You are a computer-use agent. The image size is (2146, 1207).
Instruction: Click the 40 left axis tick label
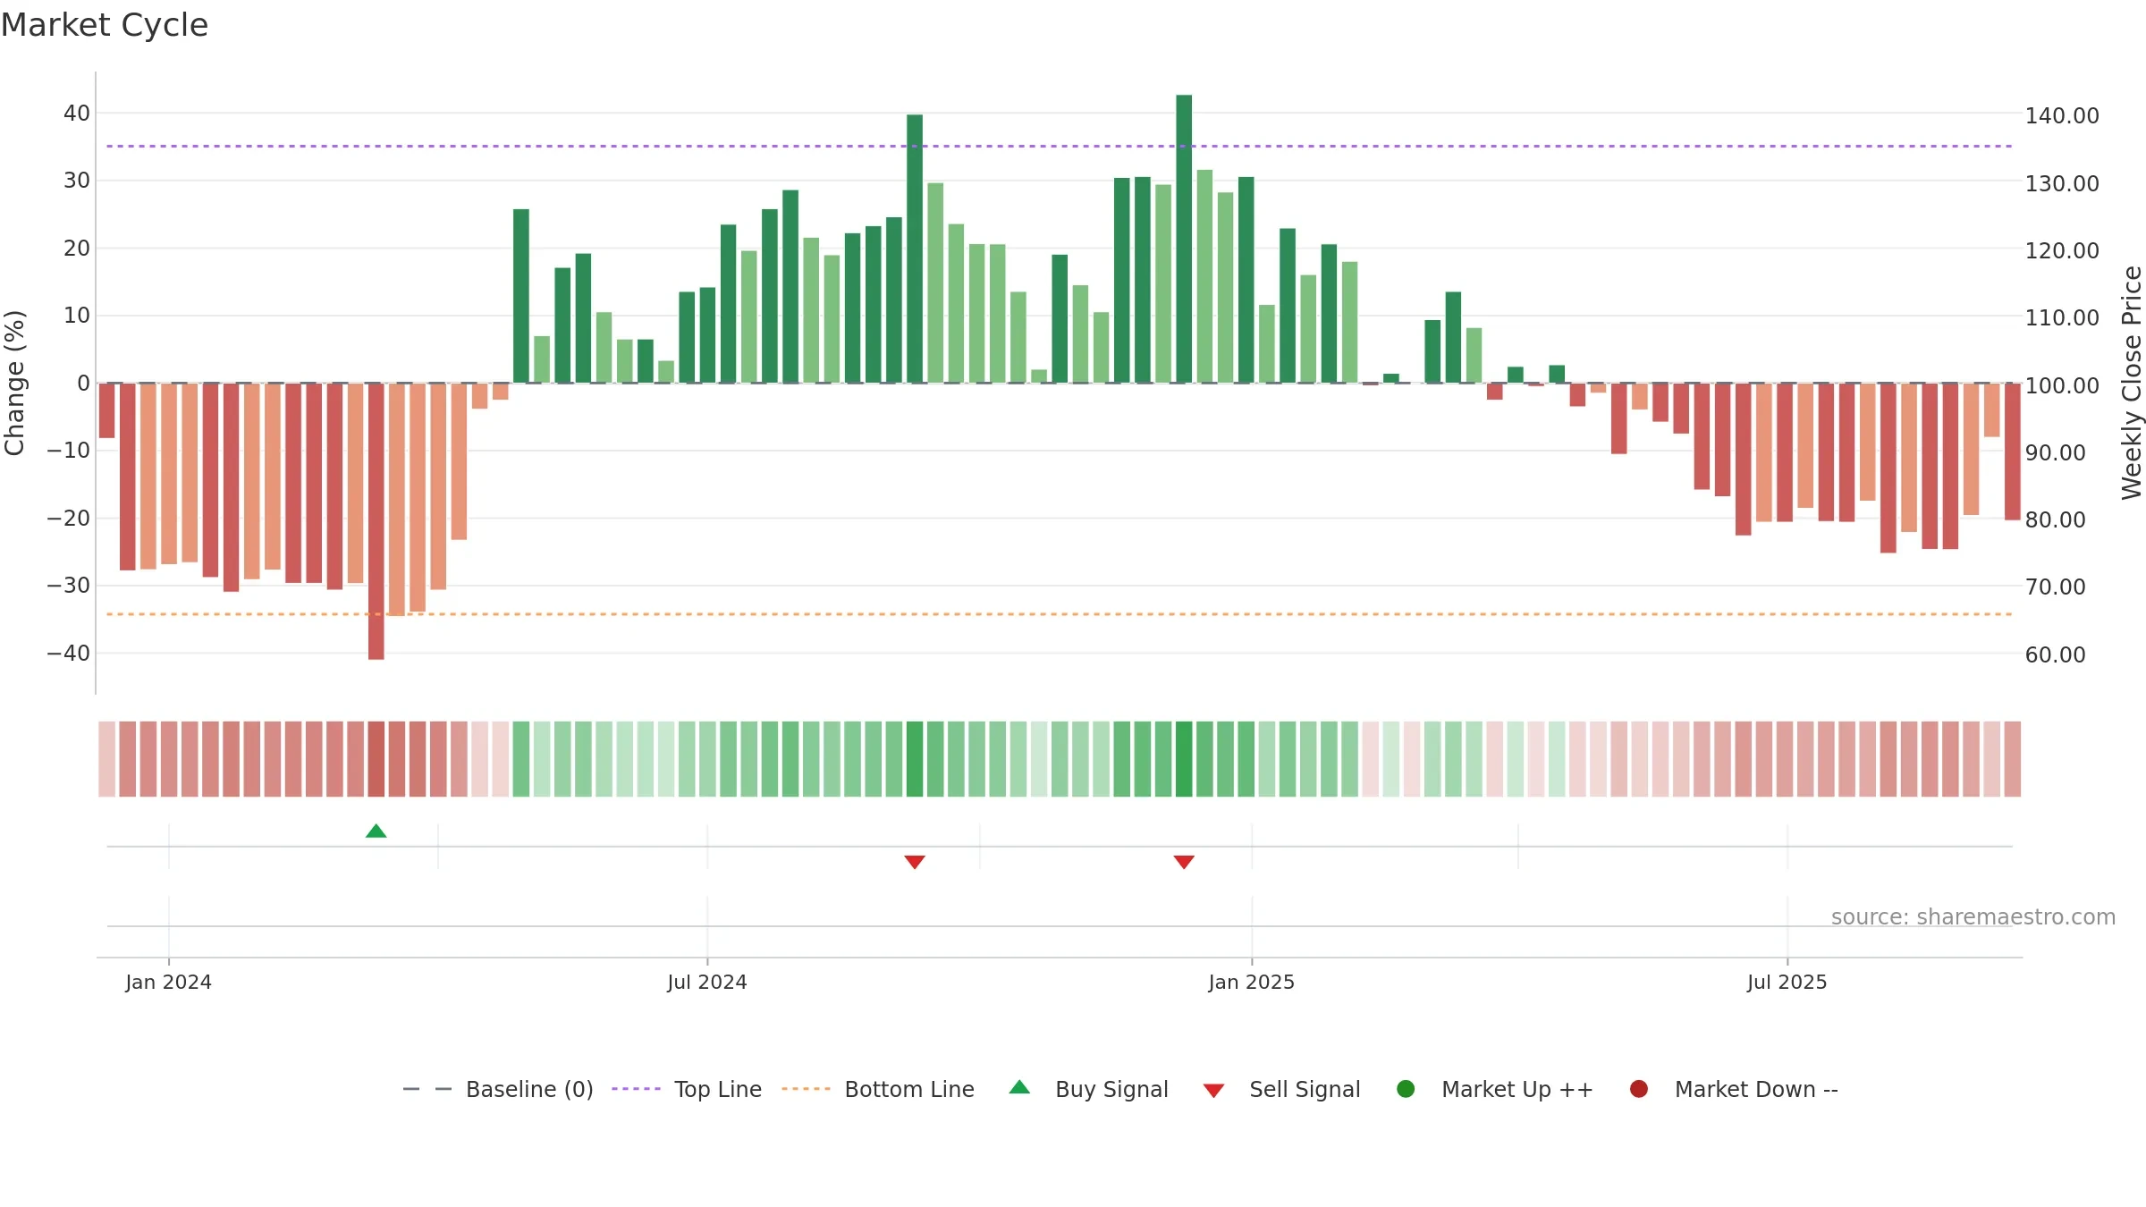77,113
